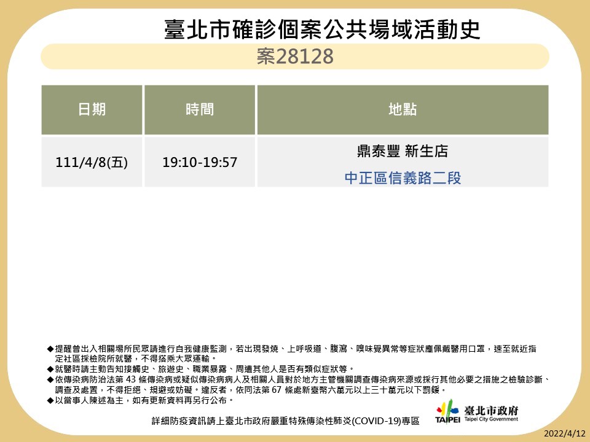This screenshot has width=590, height=442.
Task: Select the time cell 19:10-19:57
Action: click(200, 162)
